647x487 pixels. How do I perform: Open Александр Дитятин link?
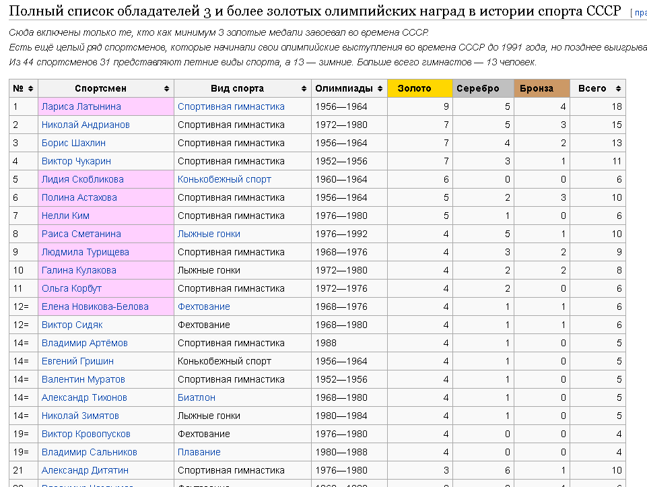click(x=85, y=469)
